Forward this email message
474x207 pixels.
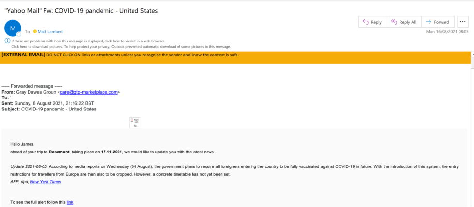tap(438, 22)
